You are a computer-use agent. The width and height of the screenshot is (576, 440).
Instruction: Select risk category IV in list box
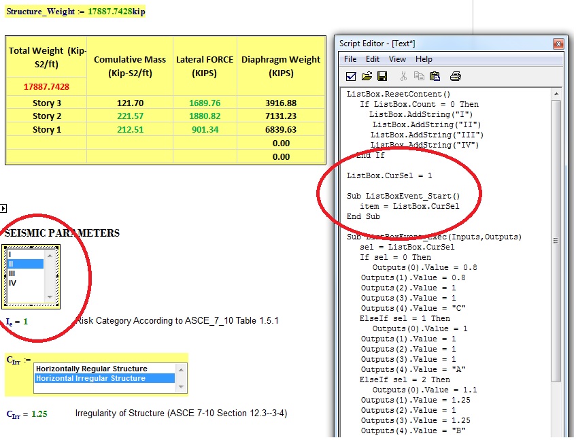[x=25, y=283]
